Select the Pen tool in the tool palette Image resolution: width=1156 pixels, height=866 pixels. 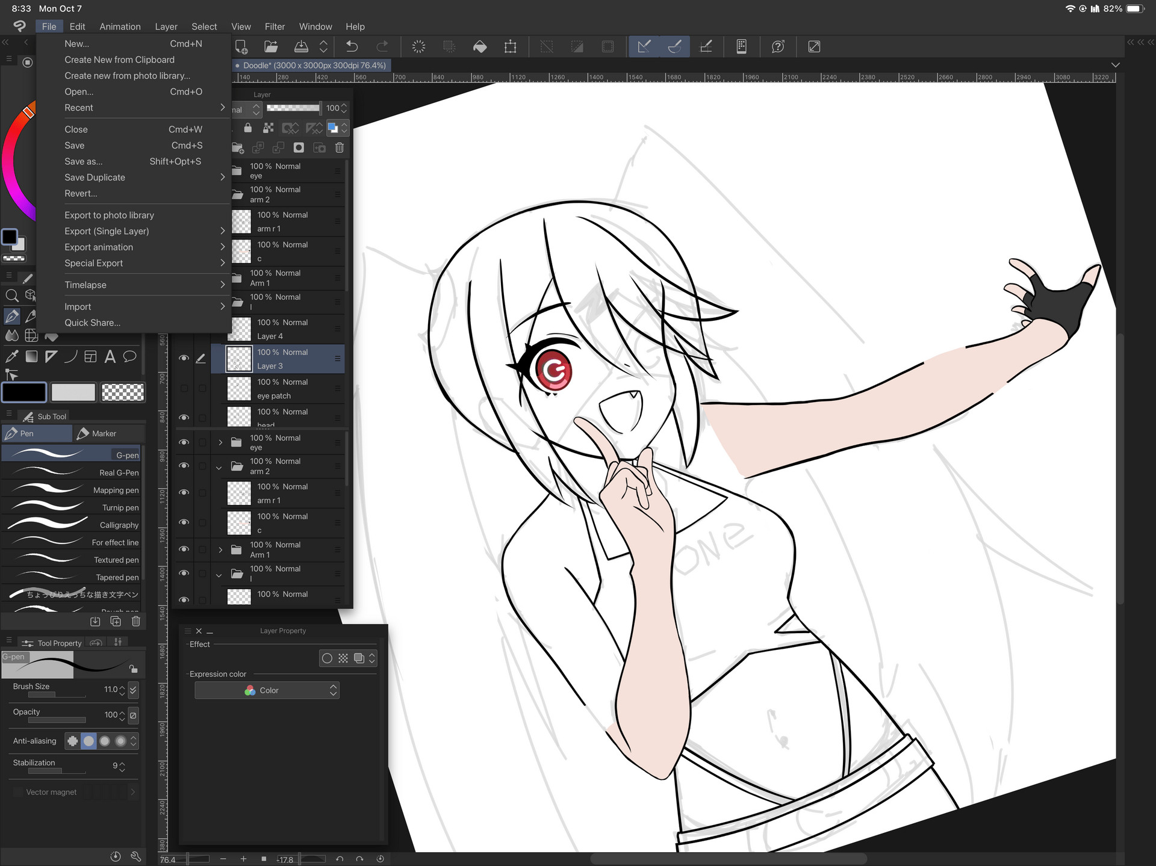tap(11, 315)
